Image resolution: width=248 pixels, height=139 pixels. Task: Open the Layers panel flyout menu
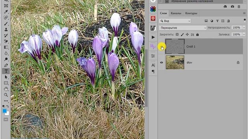244,13
